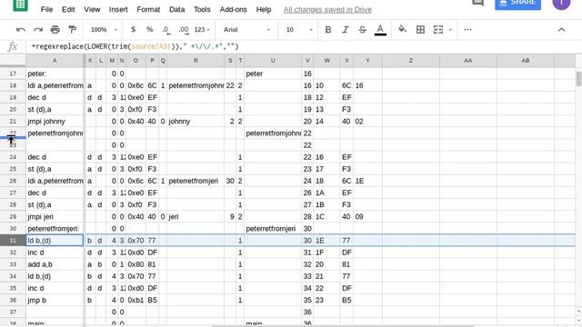Open the text color picker
Viewport: 582px width, 327px height.
pos(380,30)
